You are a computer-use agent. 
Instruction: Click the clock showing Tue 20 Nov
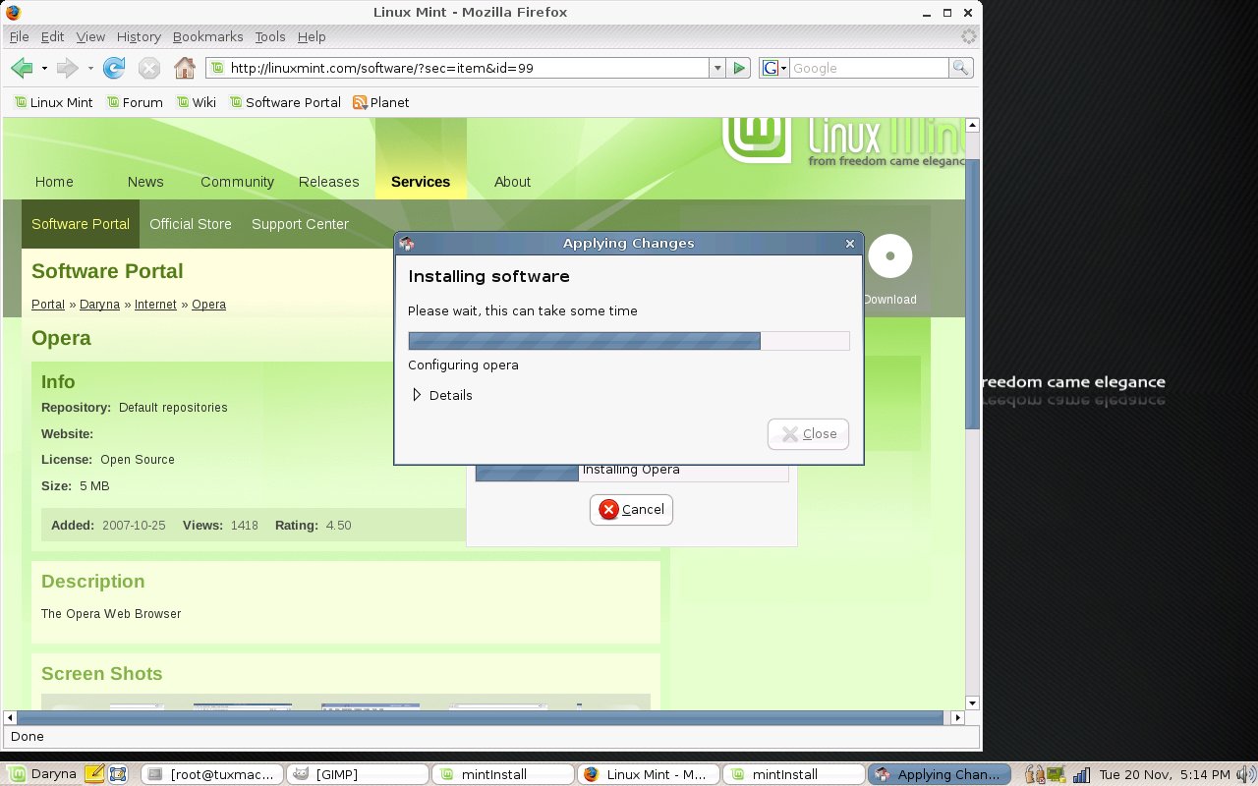click(x=1164, y=774)
